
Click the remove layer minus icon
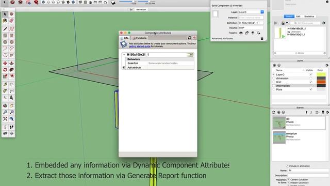279,66
